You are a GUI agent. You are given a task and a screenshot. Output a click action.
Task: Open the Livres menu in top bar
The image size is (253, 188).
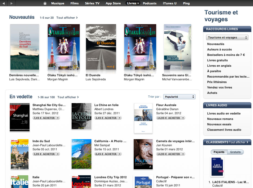pos(133,3)
